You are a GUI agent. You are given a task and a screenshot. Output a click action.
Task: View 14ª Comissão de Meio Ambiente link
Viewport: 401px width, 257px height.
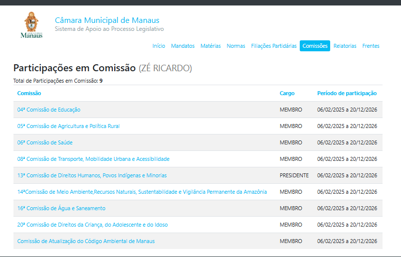(142, 192)
